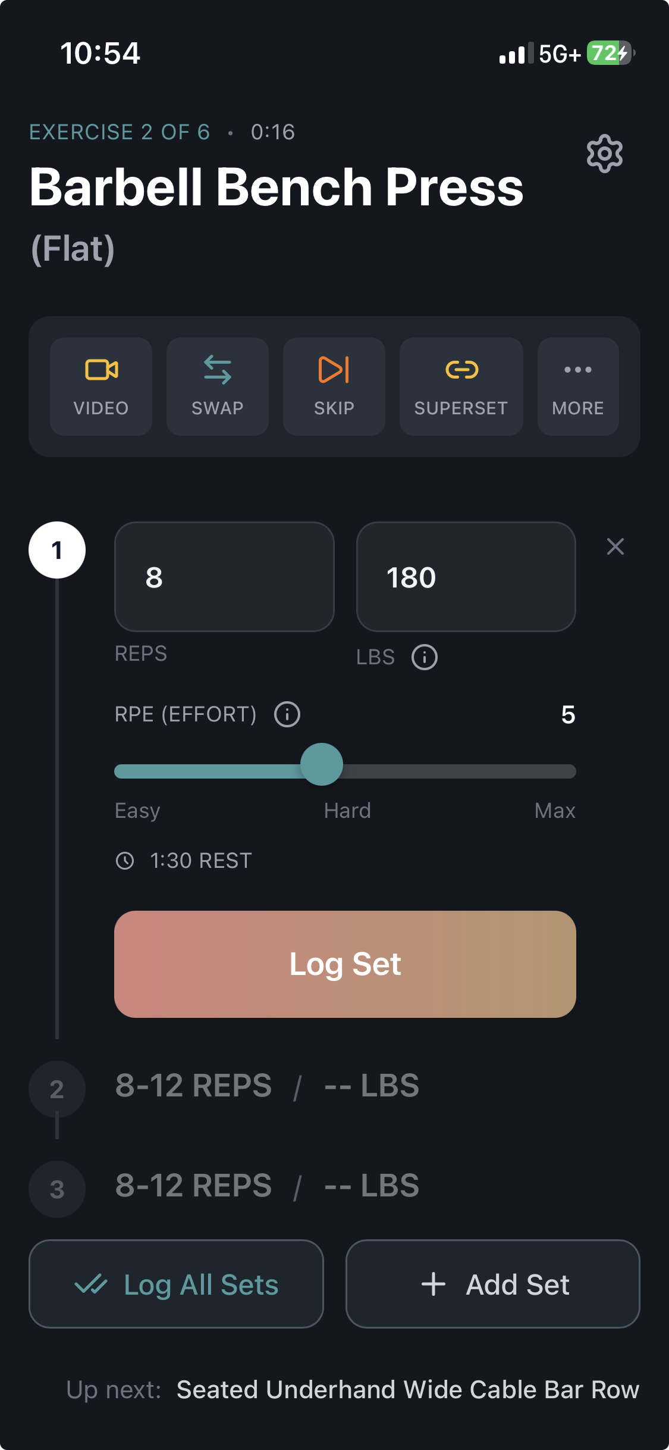This screenshot has width=669, height=1450.
Task: Create a Superset with this exercise
Action: (x=460, y=385)
